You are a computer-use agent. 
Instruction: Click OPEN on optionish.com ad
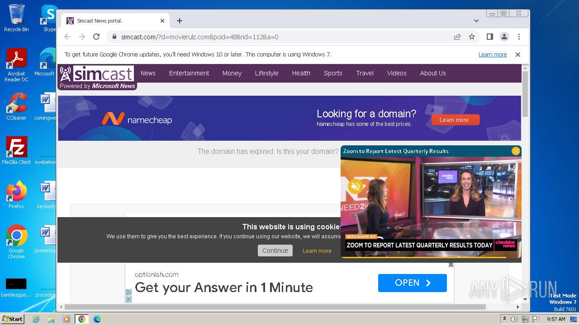413,283
